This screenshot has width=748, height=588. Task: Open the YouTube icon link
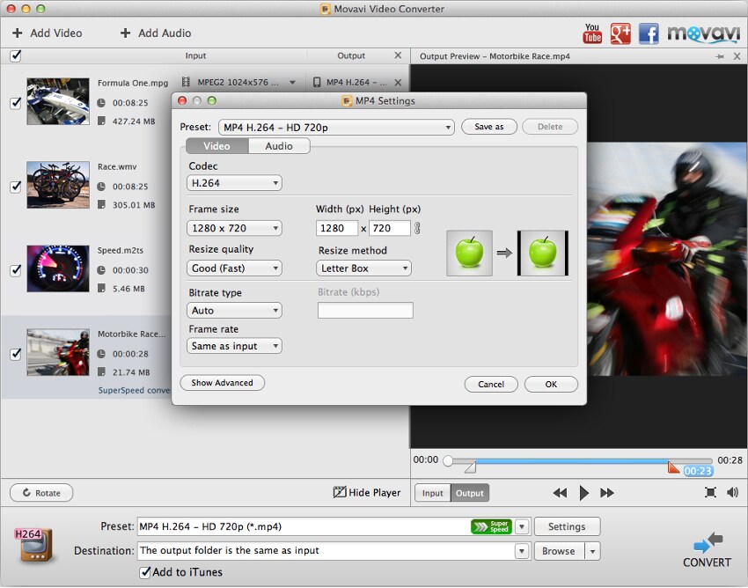(593, 33)
